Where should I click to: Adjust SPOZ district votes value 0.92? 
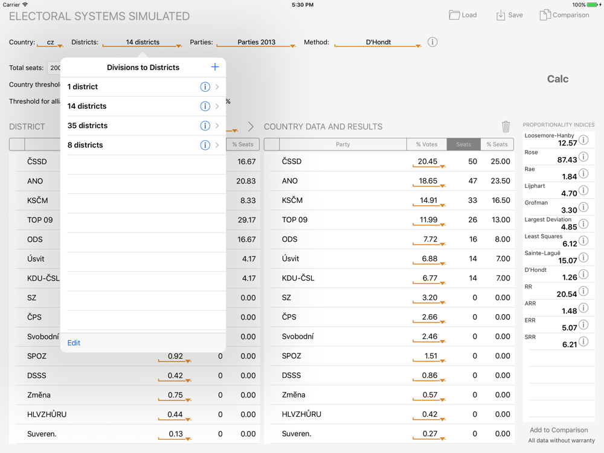(175, 357)
